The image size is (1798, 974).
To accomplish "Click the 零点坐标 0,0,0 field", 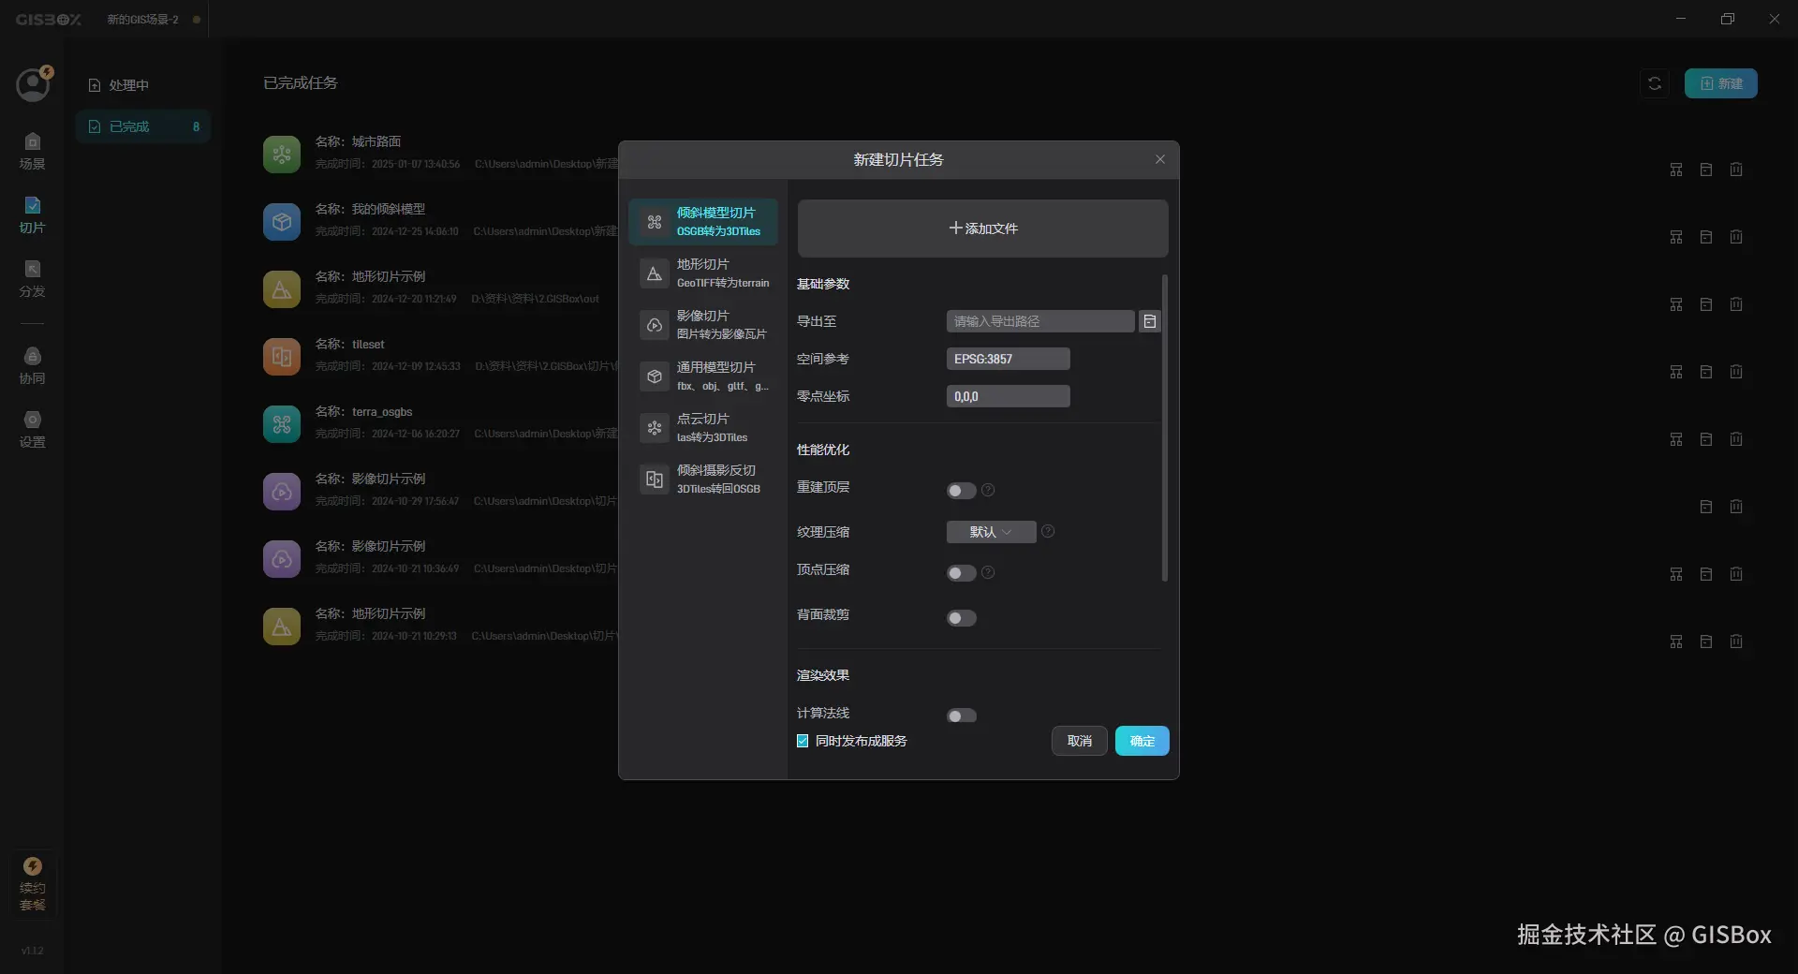I will 1008,396.
